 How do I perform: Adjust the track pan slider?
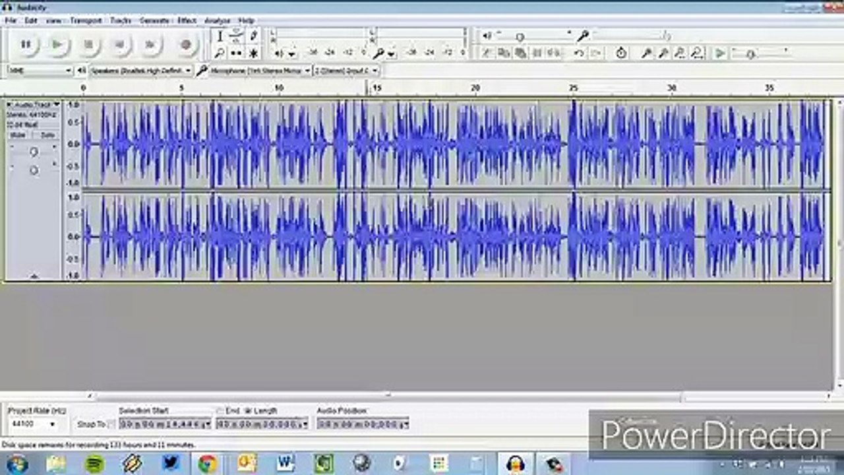[34, 170]
